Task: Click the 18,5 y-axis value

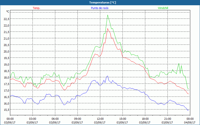Action: pyautogui.click(x=6, y=71)
